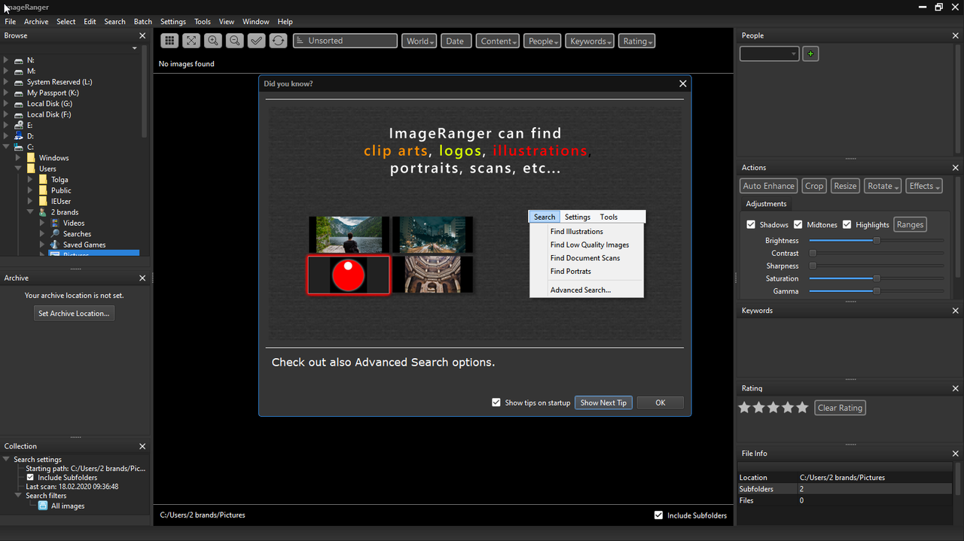Click the Brightness slider handle
The image size is (964, 541).
[877, 241]
